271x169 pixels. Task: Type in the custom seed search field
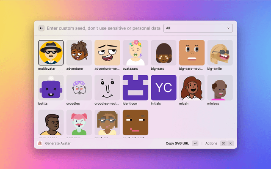[x=104, y=28]
